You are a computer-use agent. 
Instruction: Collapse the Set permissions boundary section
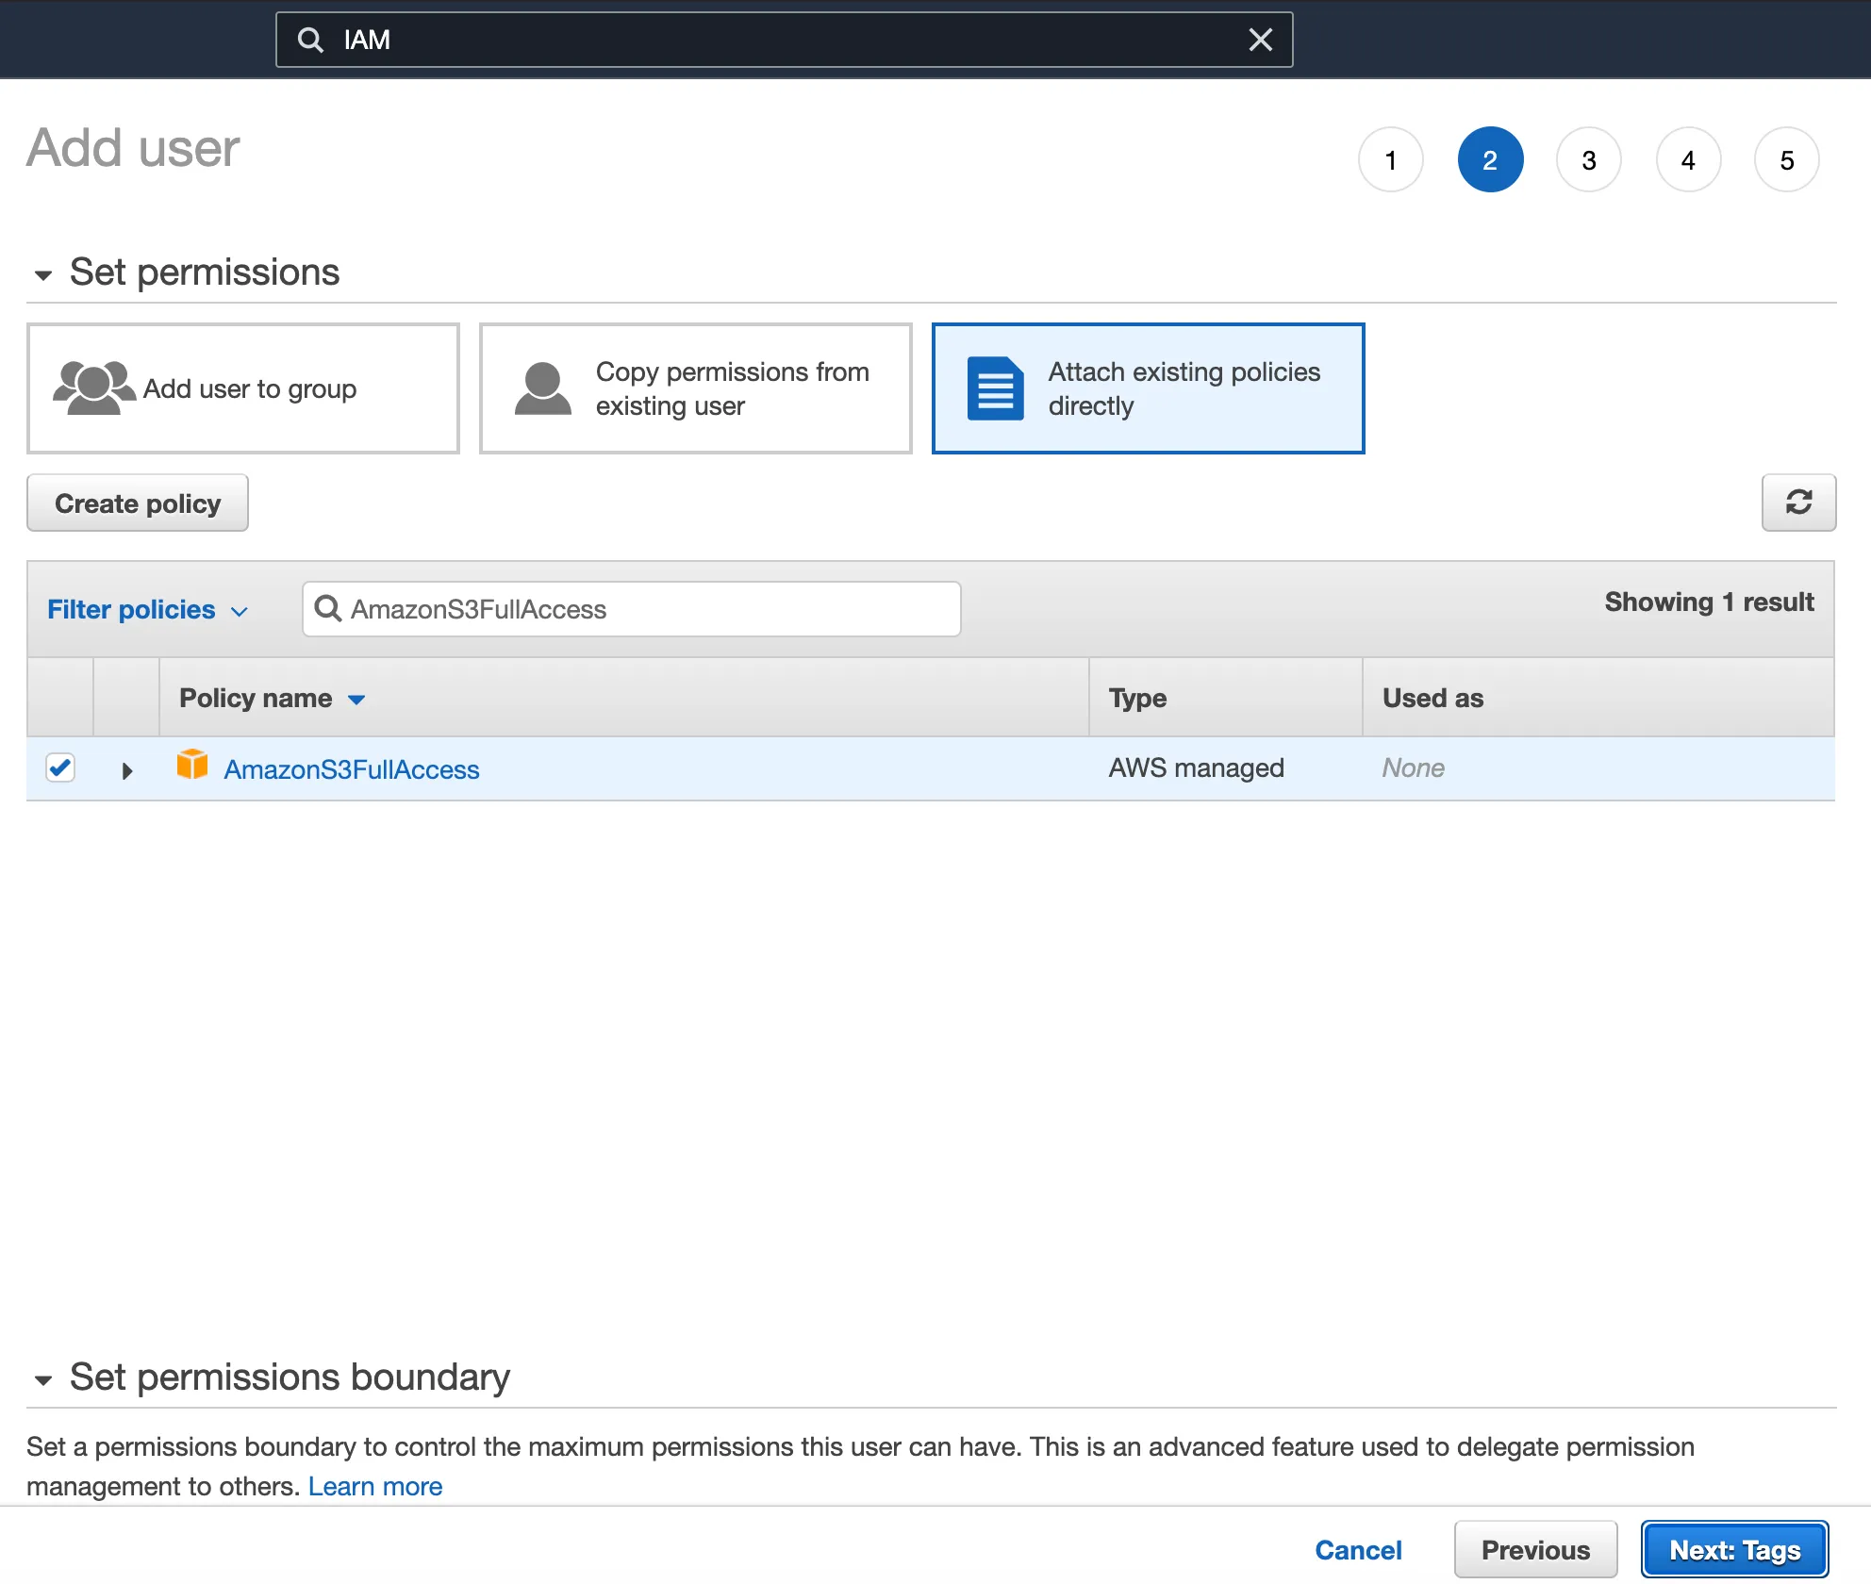point(41,1378)
